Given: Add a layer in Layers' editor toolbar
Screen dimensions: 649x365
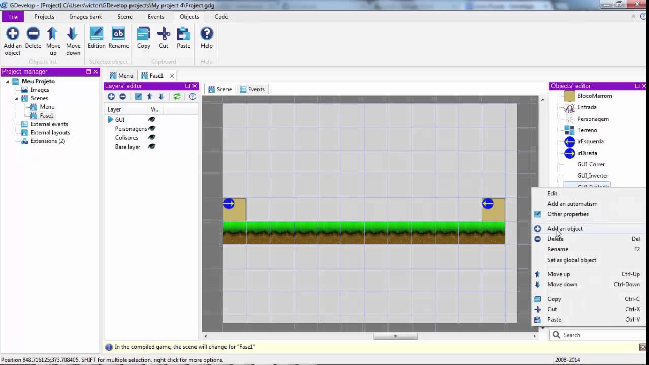Looking at the screenshot, I should 111,97.
